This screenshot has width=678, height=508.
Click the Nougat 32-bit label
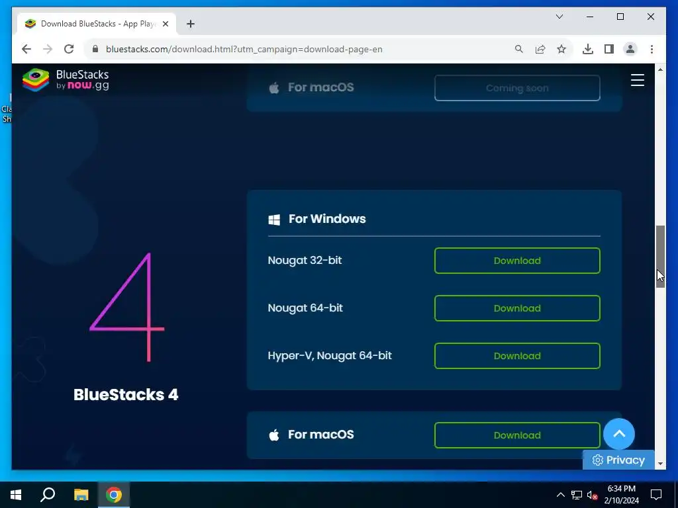click(305, 261)
